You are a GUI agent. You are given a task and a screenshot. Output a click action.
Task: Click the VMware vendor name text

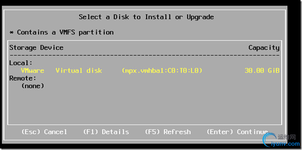click(33, 71)
